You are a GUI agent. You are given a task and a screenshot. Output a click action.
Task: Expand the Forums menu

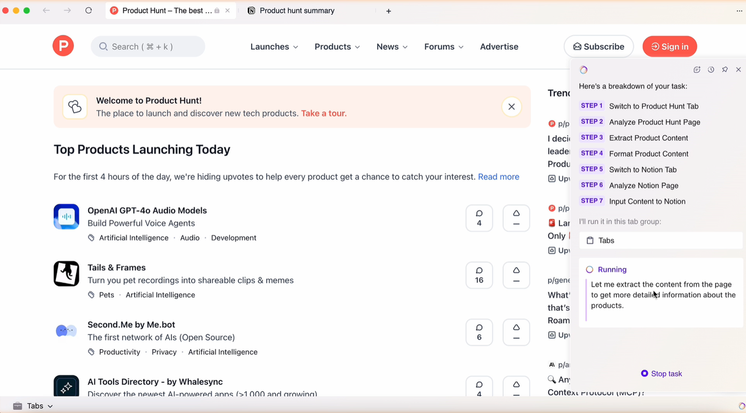coord(444,47)
